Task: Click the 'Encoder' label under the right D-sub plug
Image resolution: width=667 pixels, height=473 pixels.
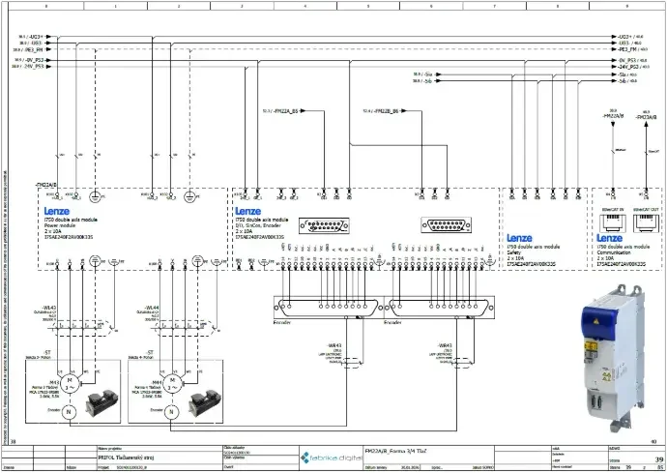Action: [392, 323]
